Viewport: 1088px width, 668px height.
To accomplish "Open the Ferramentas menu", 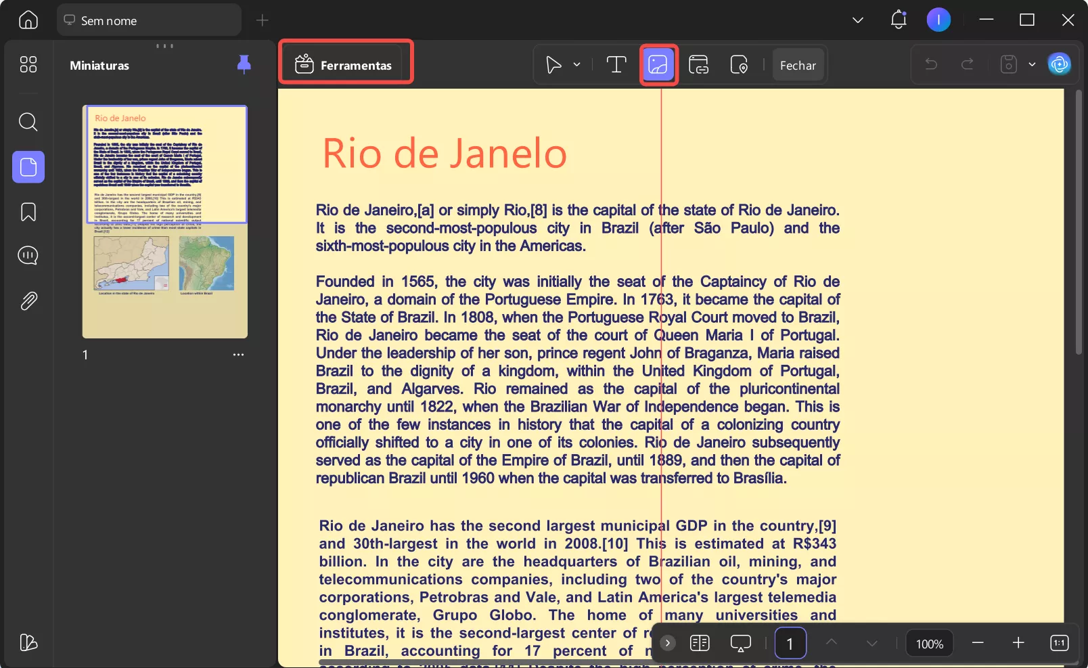I will 346,64.
